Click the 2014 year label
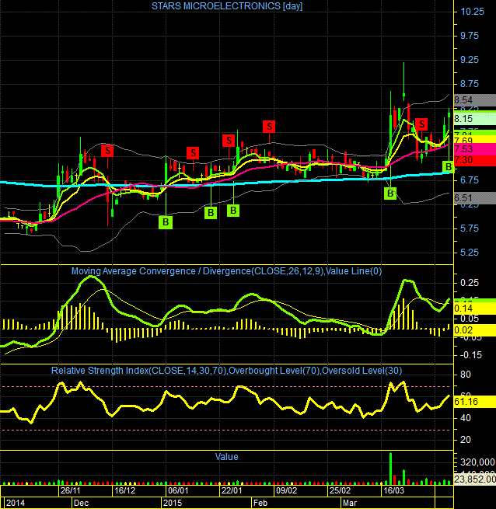 [16, 503]
